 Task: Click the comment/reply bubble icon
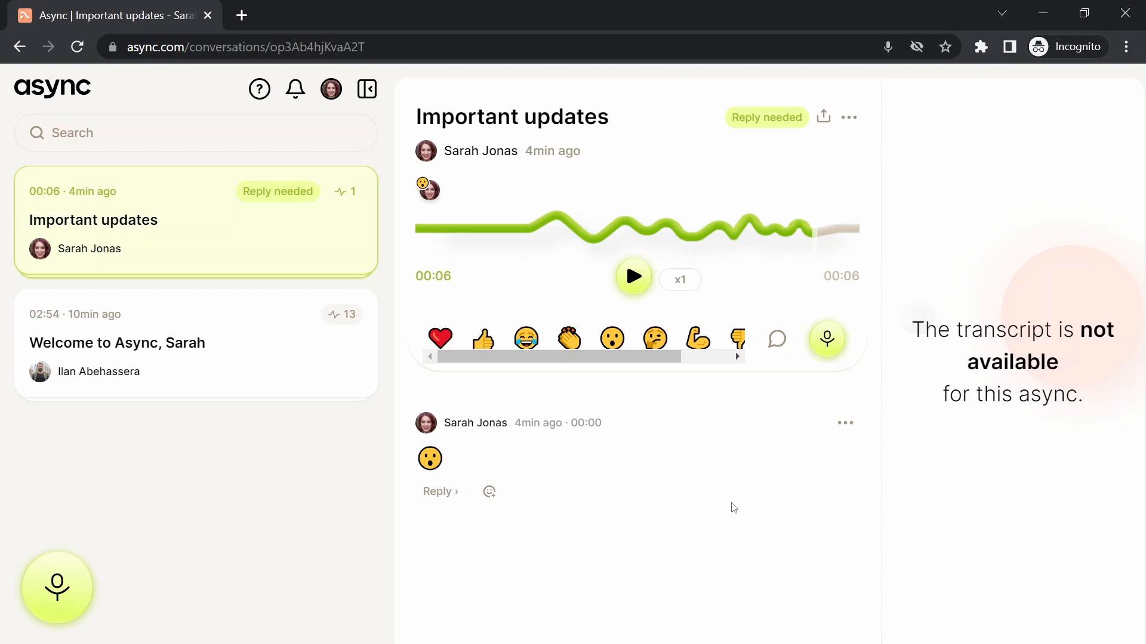[x=778, y=339]
